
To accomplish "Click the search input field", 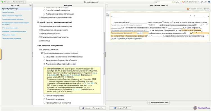I will [x=164, y=2].
